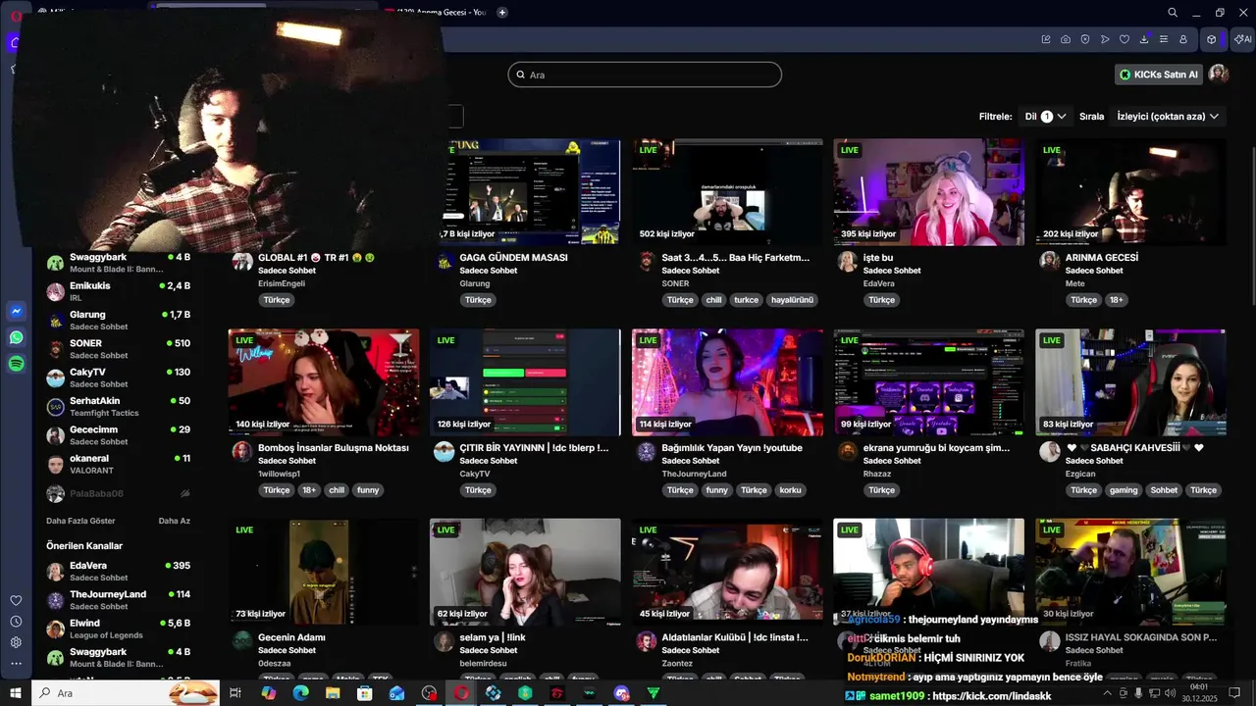
Task: Click the address bar edit-note icon
Action: tap(1046, 39)
